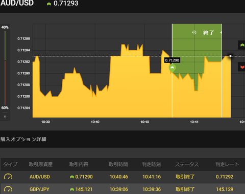The height and width of the screenshot is (194, 245).
Task: Select GBP/JPY asset in the options table
Action: point(39,189)
